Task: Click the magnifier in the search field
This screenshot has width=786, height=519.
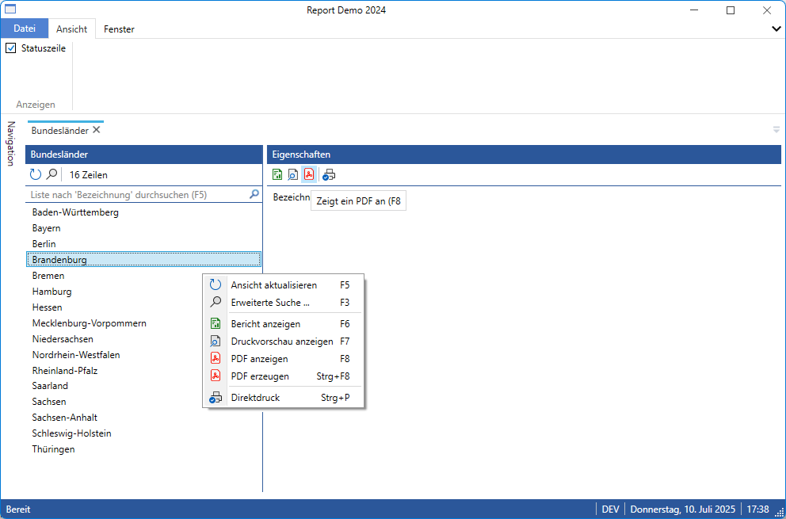Action: (254, 193)
